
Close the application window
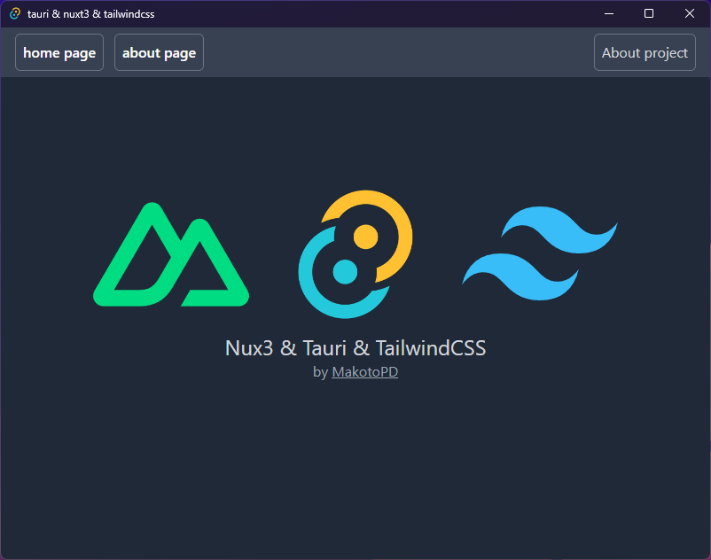(x=689, y=13)
